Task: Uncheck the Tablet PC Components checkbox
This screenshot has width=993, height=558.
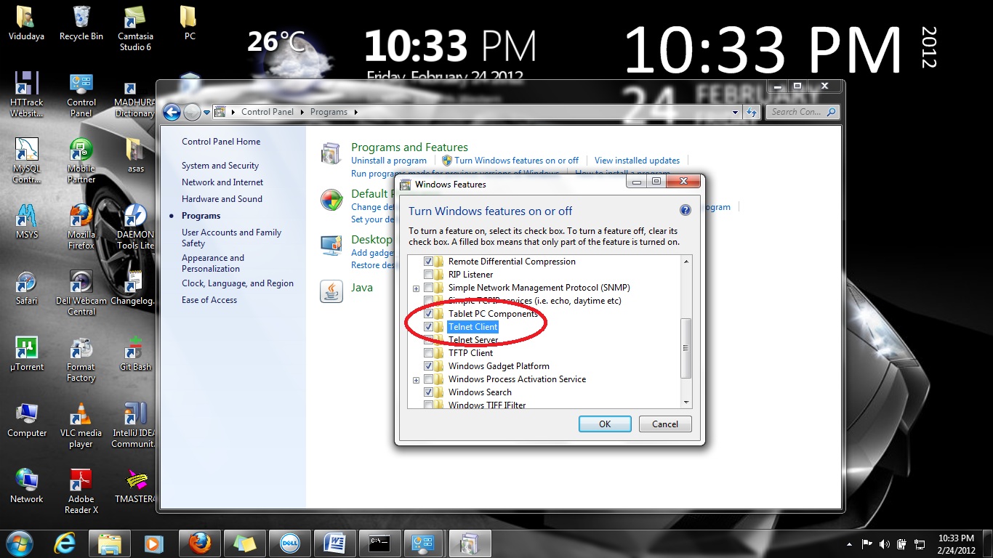Action: tap(429, 314)
